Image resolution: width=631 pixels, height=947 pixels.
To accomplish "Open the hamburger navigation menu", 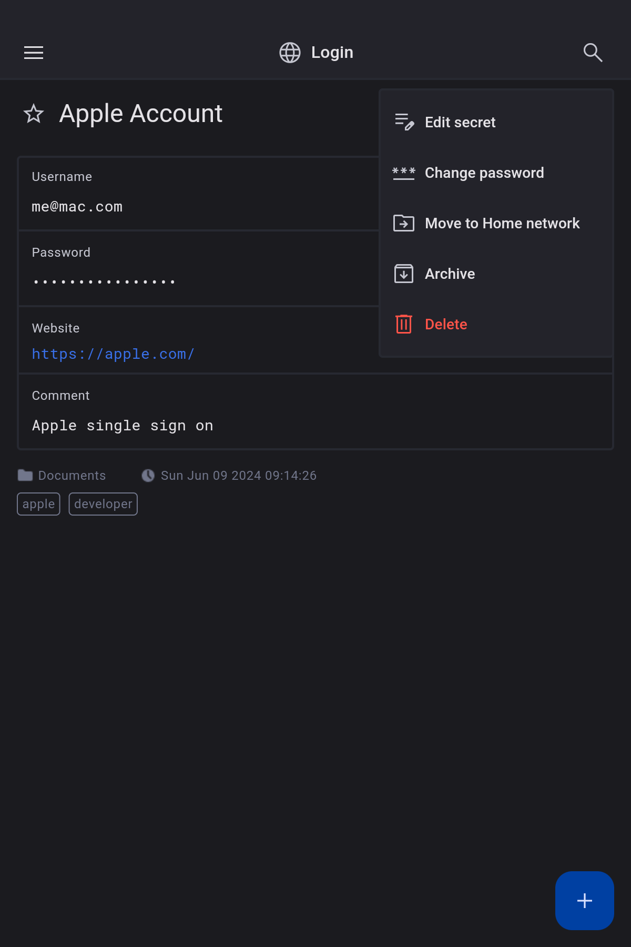I will pos(34,53).
